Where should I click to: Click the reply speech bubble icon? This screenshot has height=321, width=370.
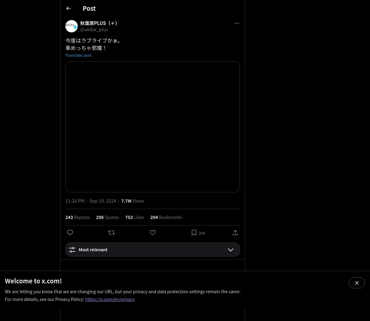tap(70, 233)
